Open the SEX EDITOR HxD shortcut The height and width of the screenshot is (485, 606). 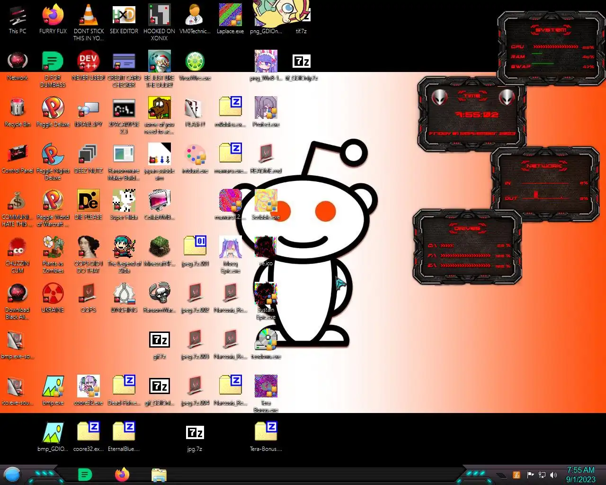tap(124, 19)
